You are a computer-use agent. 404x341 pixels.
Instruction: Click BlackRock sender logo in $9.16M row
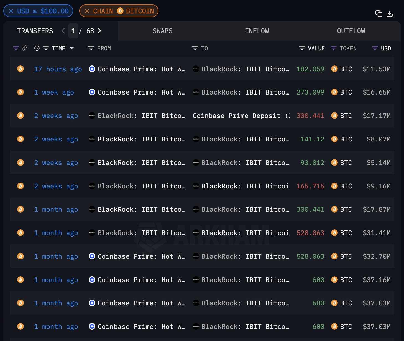coord(92,186)
